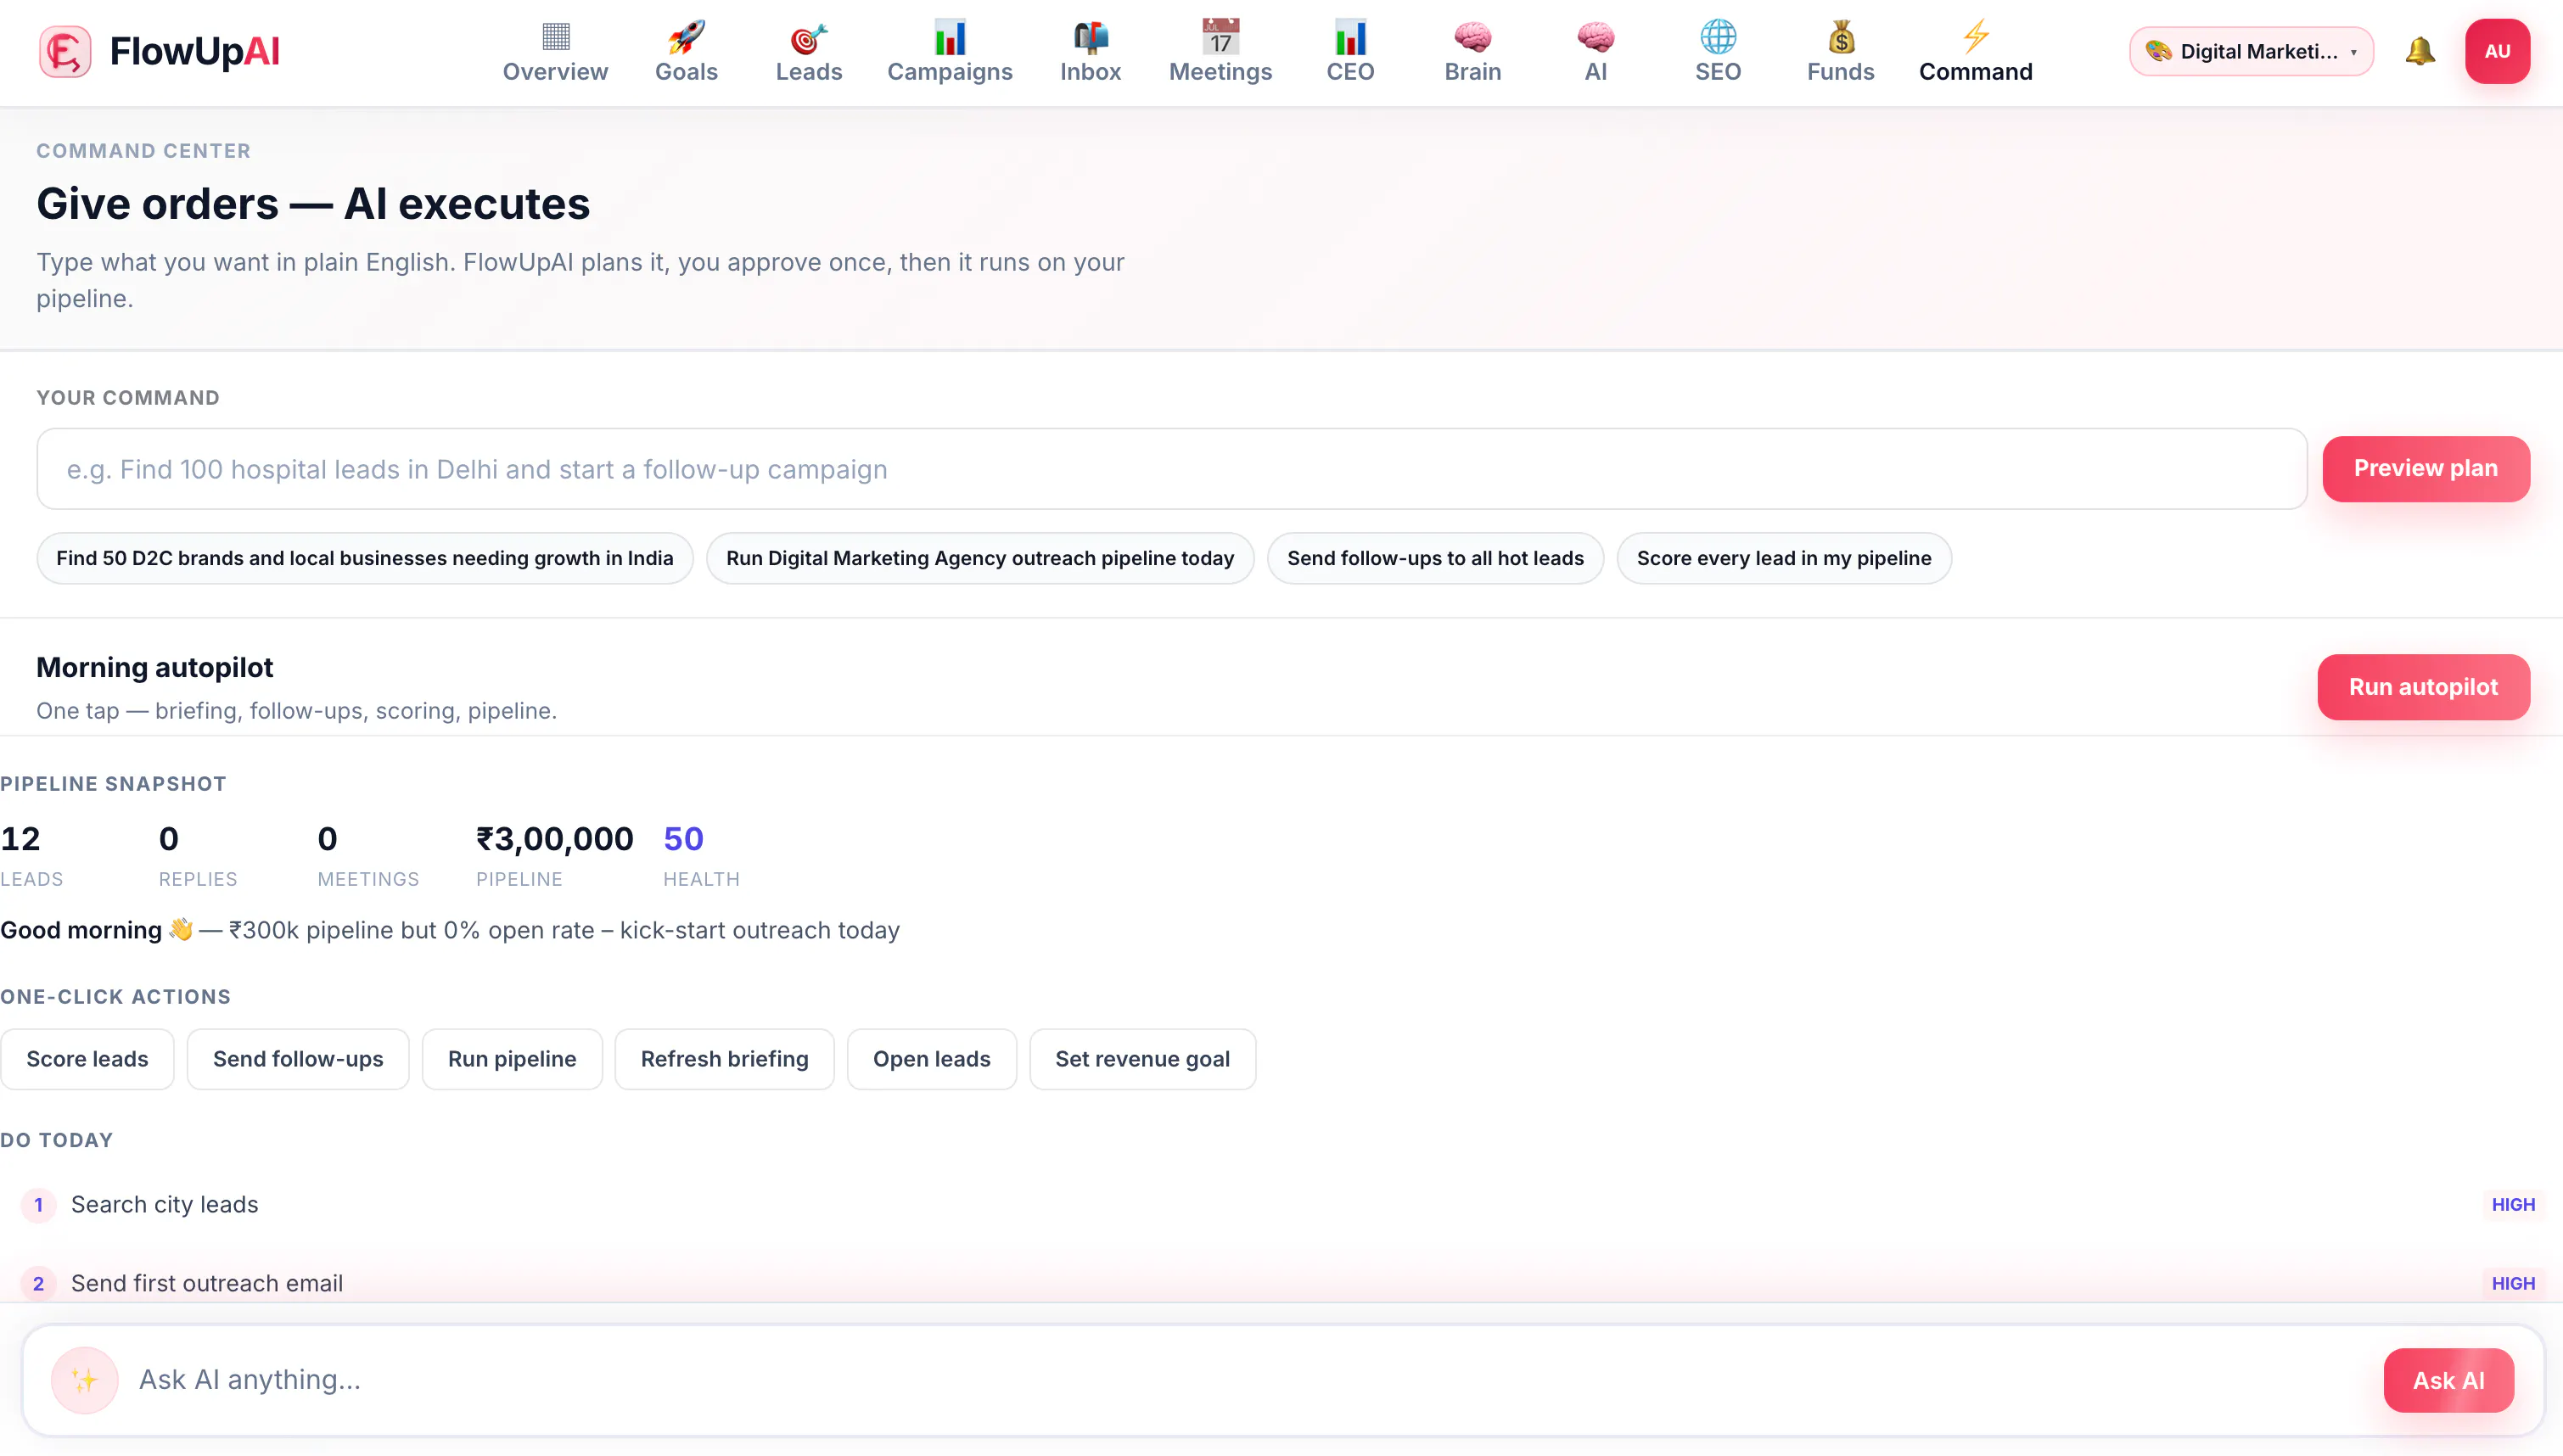Screen dimensions: 2563x1456
Task: Click the 0 Meetings count
Action: [328, 839]
